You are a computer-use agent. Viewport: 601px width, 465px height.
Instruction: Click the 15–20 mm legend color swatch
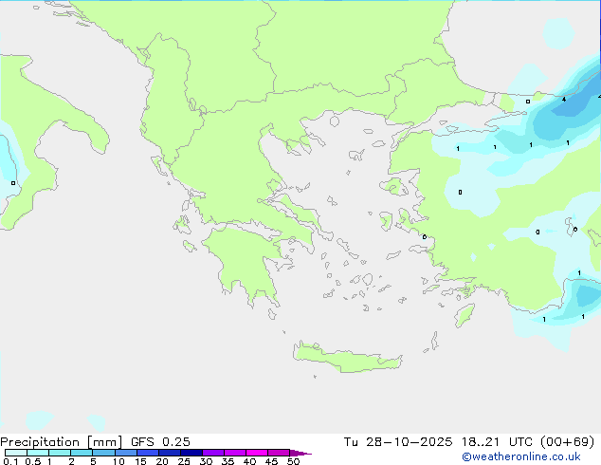click(148, 453)
